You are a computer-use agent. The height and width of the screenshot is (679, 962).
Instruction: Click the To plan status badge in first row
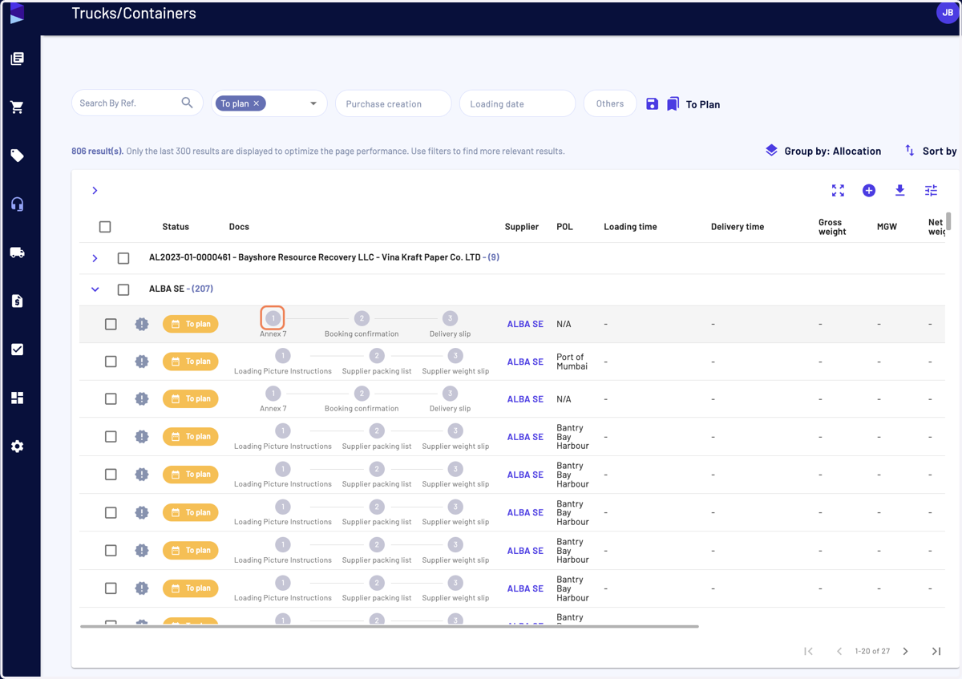click(191, 324)
